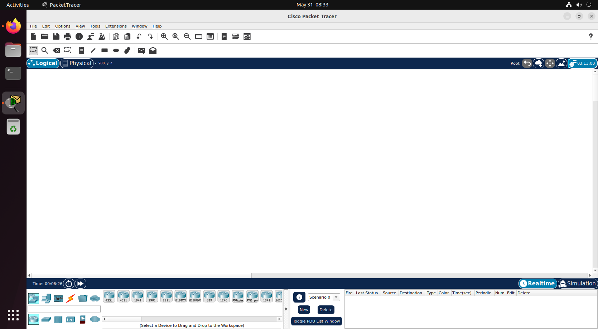The width and height of the screenshot is (598, 329).
Task: Print using the printer toolbar icon
Action: click(68, 36)
